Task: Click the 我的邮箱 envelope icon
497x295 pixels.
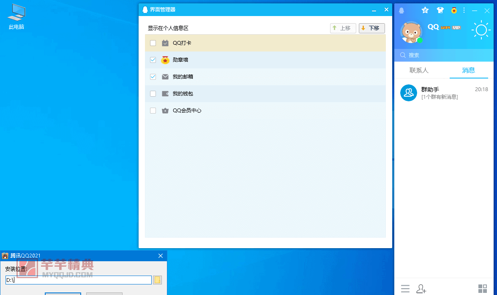Action: 165,77
